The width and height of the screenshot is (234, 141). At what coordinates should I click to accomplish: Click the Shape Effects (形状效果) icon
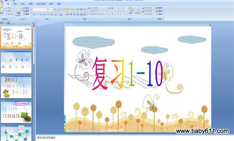pyautogui.click(x=143, y=14)
